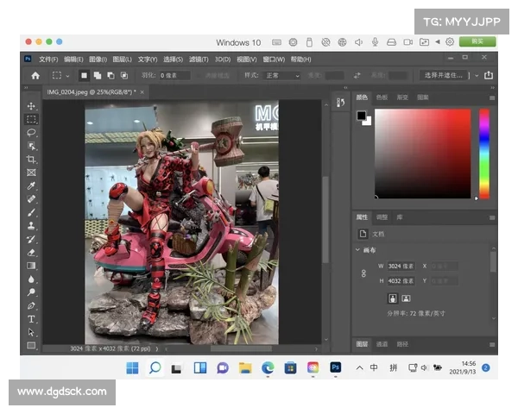Click the green 购买 button
518x414 pixels.
tap(477, 41)
